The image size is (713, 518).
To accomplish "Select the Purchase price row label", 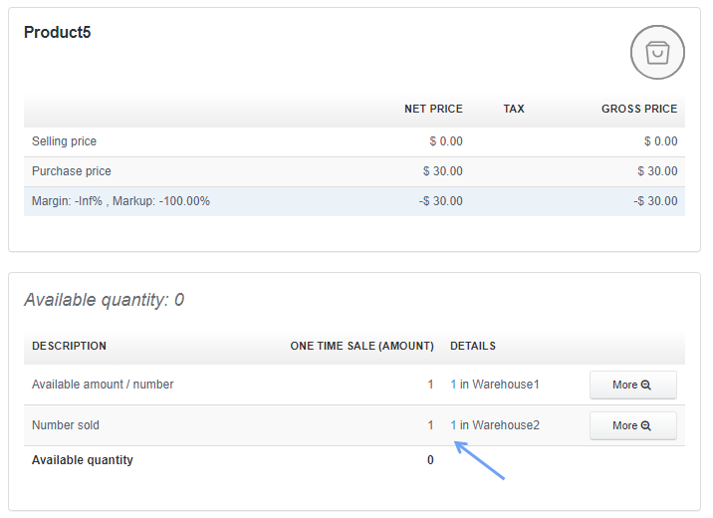I will pyautogui.click(x=71, y=171).
